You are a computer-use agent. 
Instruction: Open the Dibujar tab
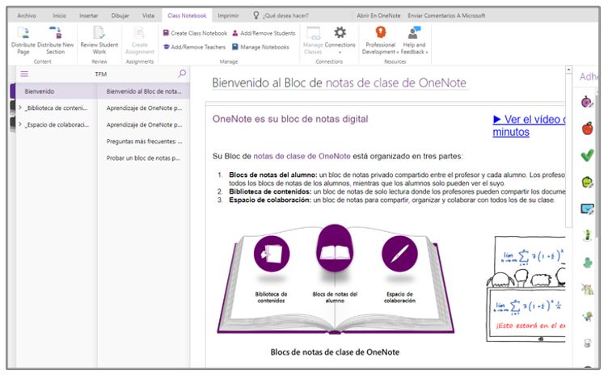tap(119, 15)
